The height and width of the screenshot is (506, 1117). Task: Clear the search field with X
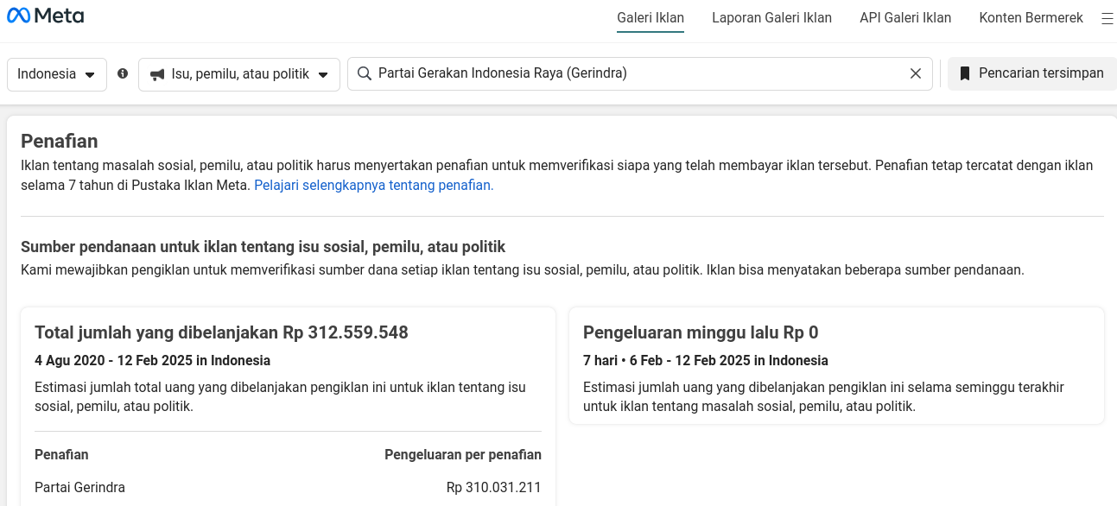coord(916,73)
